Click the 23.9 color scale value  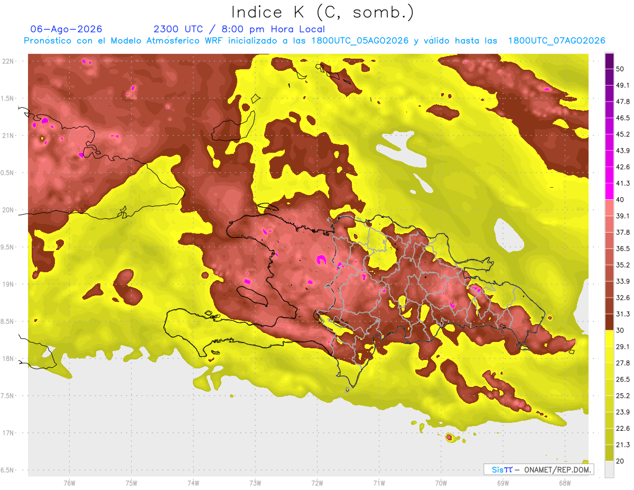click(622, 412)
